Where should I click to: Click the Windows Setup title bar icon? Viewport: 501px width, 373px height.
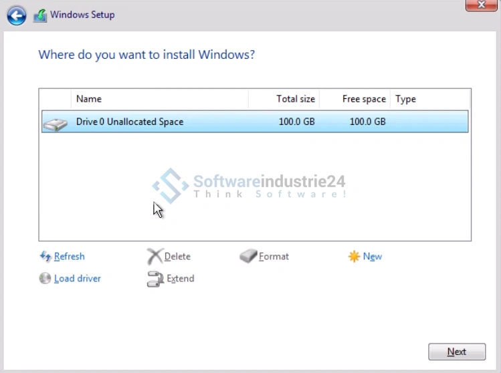pyautogui.click(x=40, y=15)
